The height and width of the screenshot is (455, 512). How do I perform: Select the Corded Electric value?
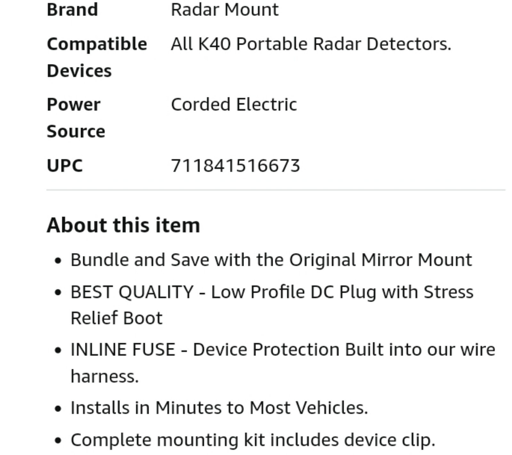(234, 104)
